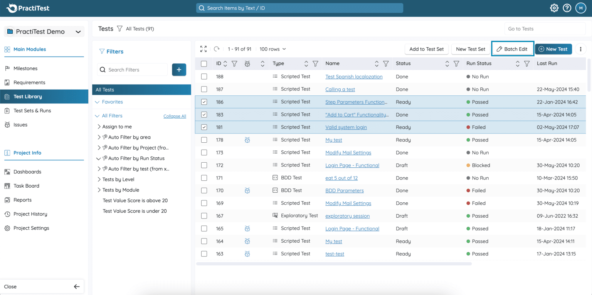Image resolution: width=592 pixels, height=295 pixels.
Task: Click the Add to Test Set button
Action: [426, 49]
